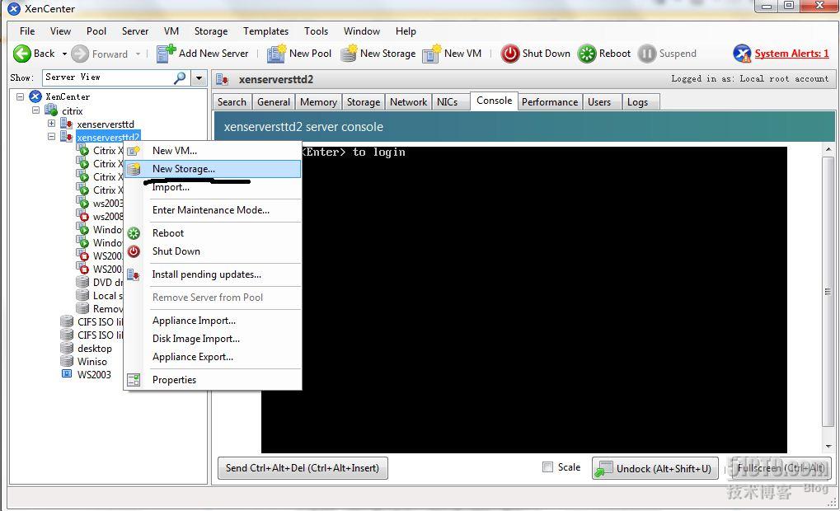Collapse the citrix pool node
Screen dimensions: 840x511
pos(36,110)
